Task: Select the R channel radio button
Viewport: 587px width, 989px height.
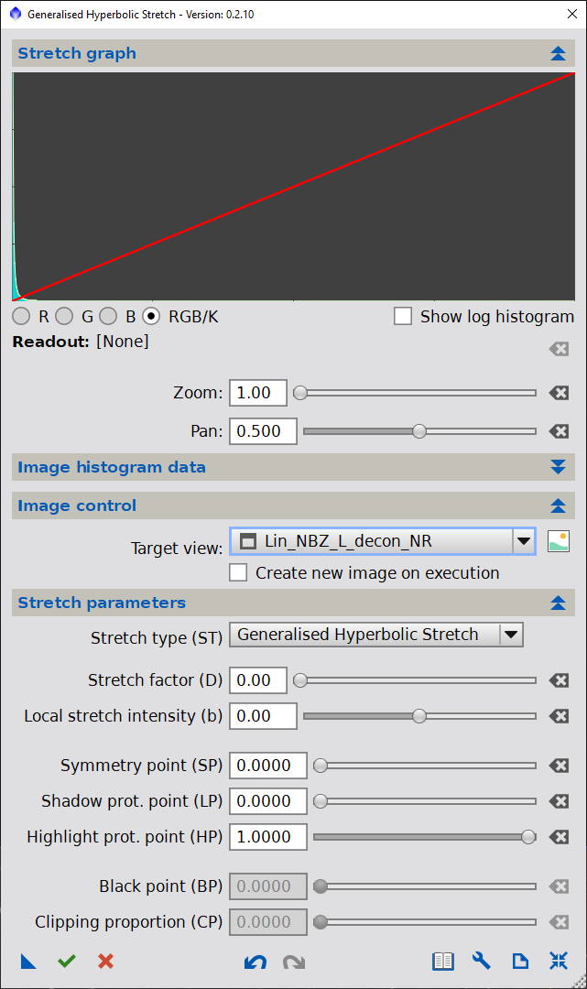Action: pos(21,317)
